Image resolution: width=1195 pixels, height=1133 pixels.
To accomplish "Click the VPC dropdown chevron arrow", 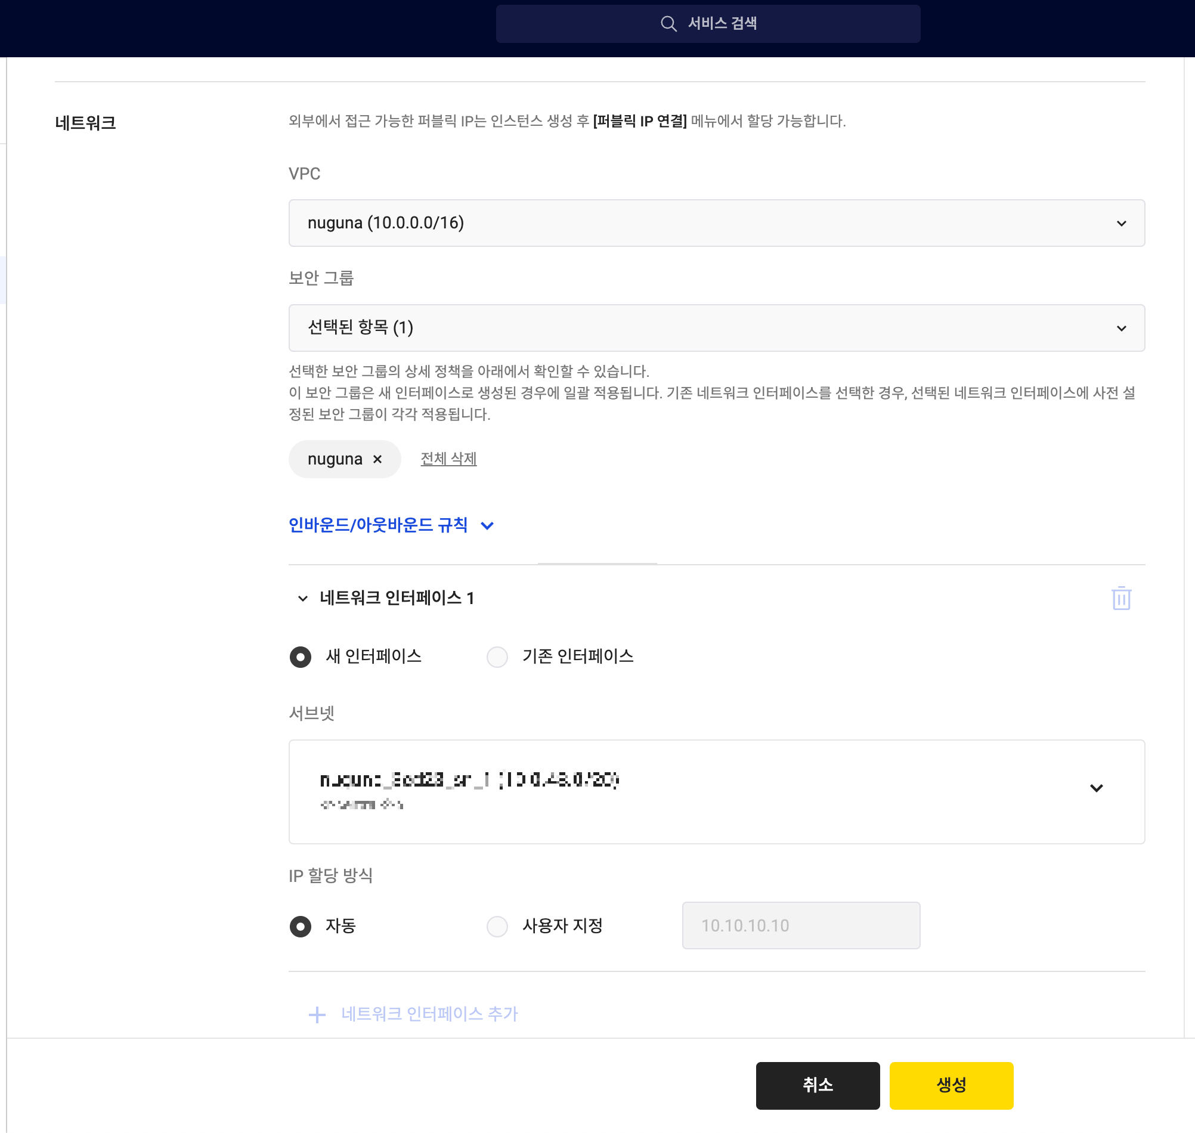I will (1120, 224).
